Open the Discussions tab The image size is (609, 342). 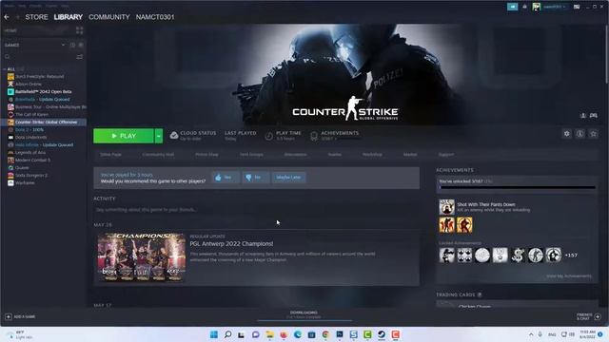pyautogui.click(x=295, y=154)
